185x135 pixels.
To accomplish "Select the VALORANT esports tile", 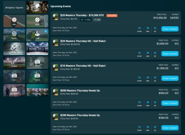I will (14, 90).
